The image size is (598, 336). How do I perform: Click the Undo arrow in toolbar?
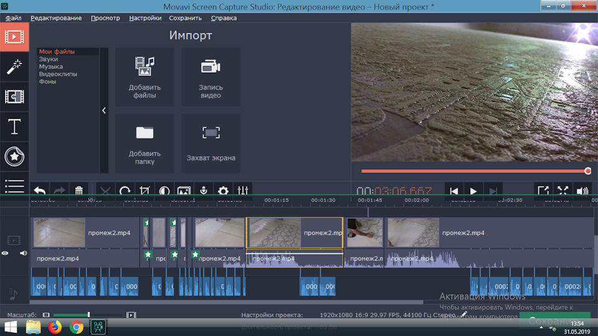39,191
